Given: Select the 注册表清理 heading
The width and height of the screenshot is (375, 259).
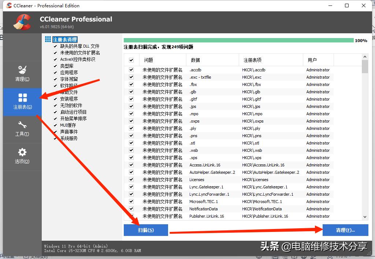Looking at the screenshot, I should pos(65,39).
